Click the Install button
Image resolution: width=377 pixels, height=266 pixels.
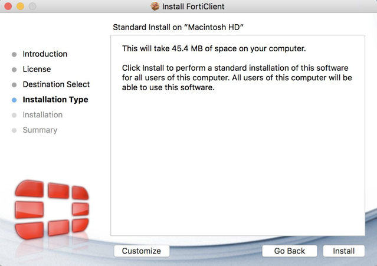point(344,251)
